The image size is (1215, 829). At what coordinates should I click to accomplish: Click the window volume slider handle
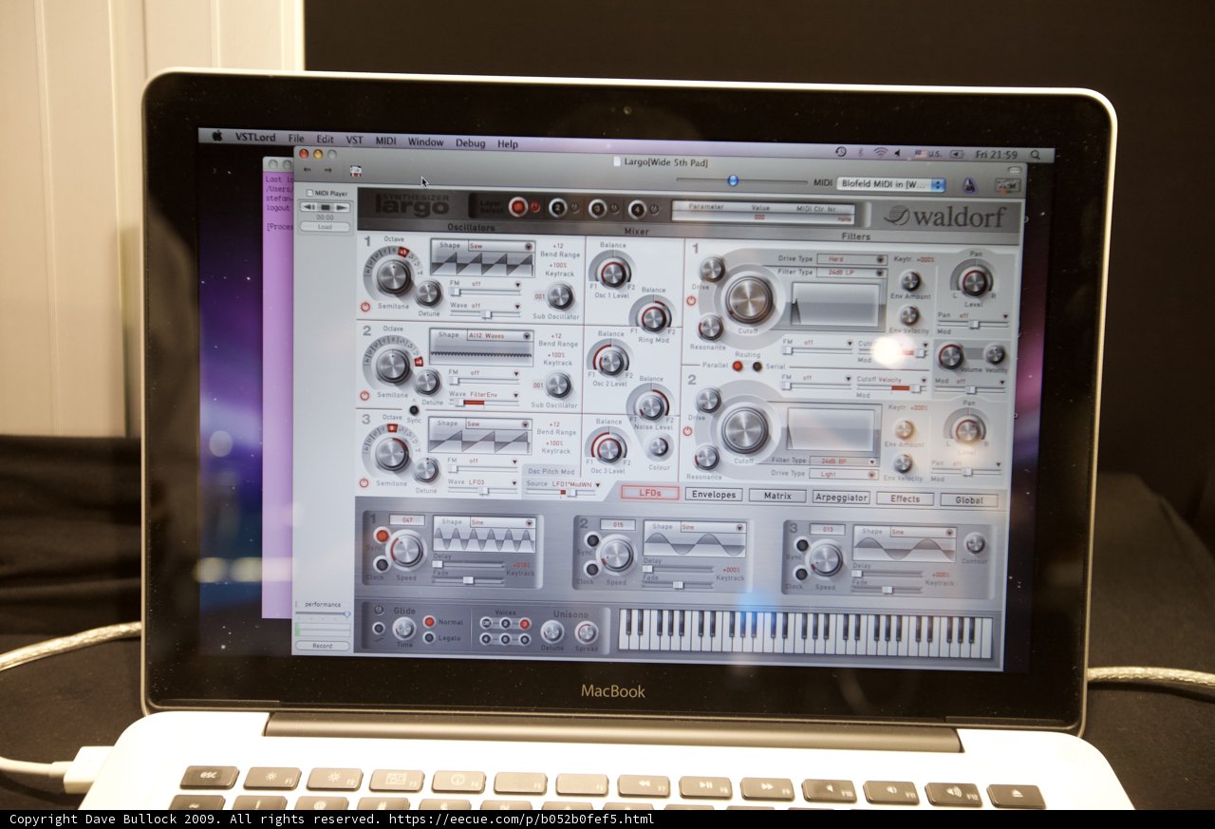point(732,180)
